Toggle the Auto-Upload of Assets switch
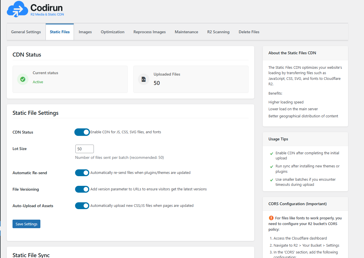This screenshot has width=364, height=258. (x=82, y=206)
